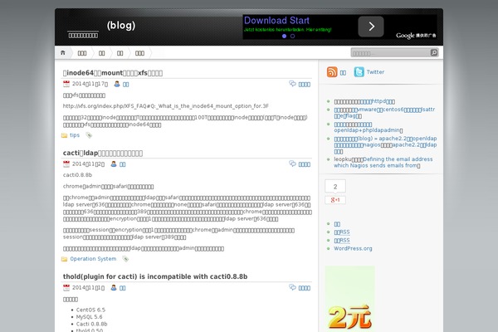Focus the search input field
The image size is (498, 332).
(390, 53)
